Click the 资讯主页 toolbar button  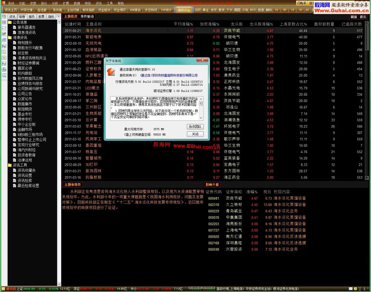(x=11, y=10)
